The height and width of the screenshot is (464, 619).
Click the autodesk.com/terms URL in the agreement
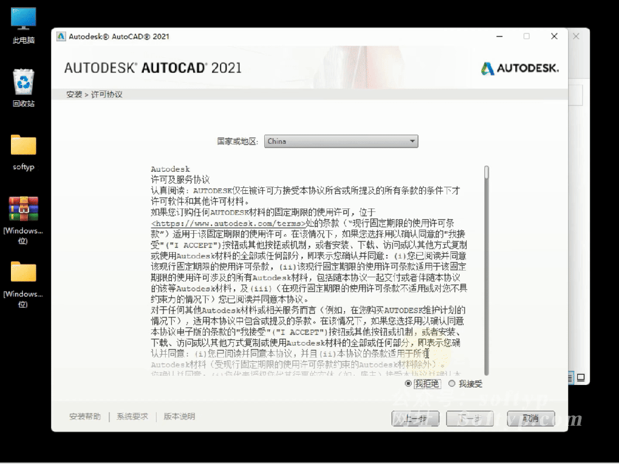point(228,224)
